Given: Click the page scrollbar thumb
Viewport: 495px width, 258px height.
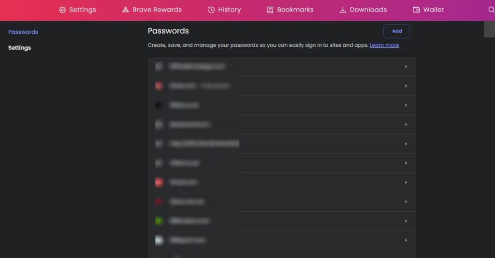Looking at the screenshot, I should [x=489, y=29].
